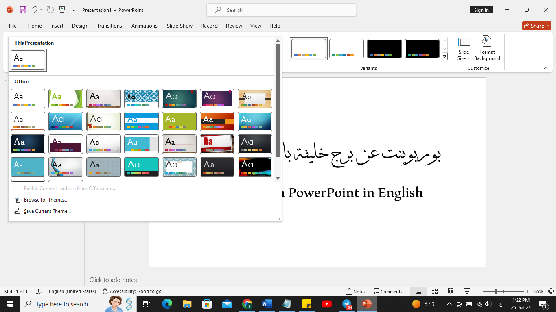Viewport: 556px width, 312px height.
Task: Start Slide Show from status bar
Action: [467, 291]
